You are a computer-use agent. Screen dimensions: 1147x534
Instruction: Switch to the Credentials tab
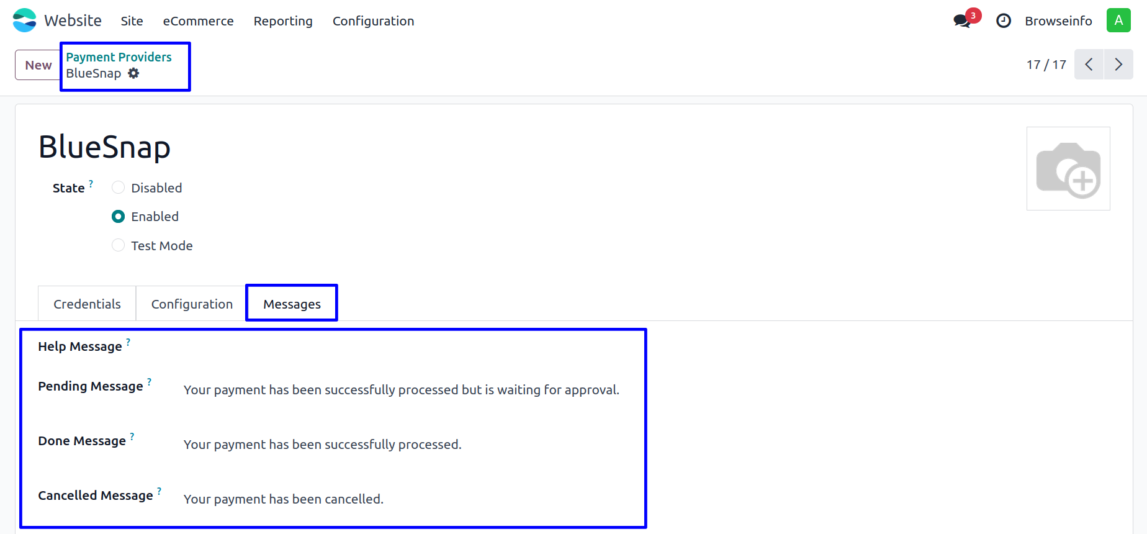[87, 304]
